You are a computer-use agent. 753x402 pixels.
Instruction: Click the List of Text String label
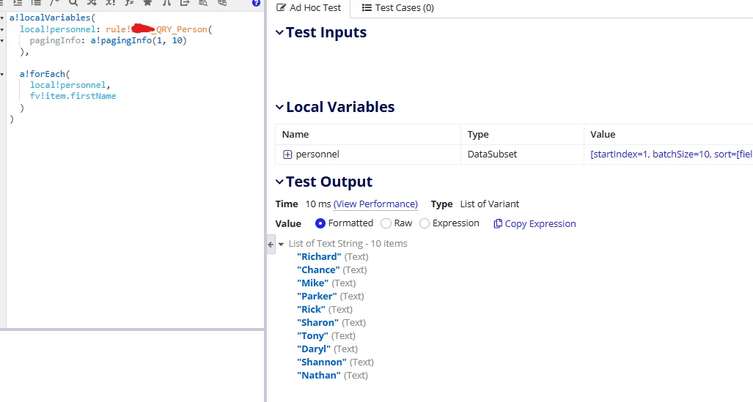point(348,244)
